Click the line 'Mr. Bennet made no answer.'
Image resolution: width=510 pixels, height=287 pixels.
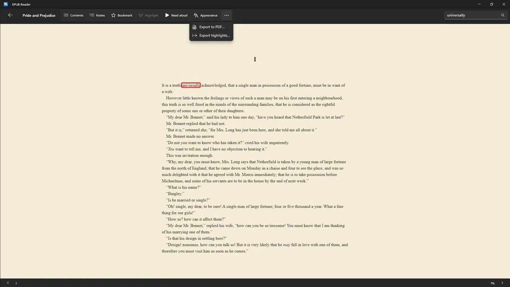[x=190, y=136]
